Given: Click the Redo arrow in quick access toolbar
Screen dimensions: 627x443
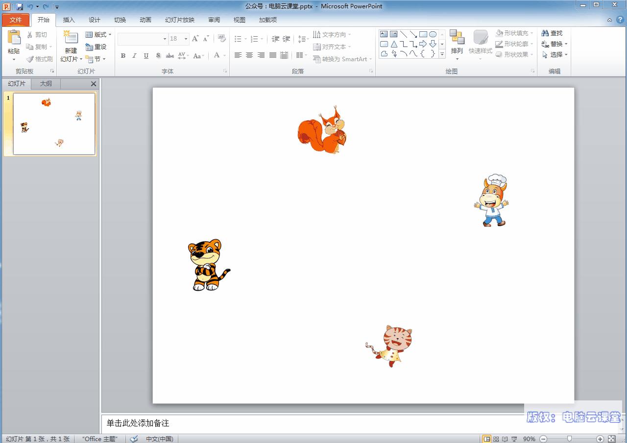Looking at the screenshot, I should 46,7.
